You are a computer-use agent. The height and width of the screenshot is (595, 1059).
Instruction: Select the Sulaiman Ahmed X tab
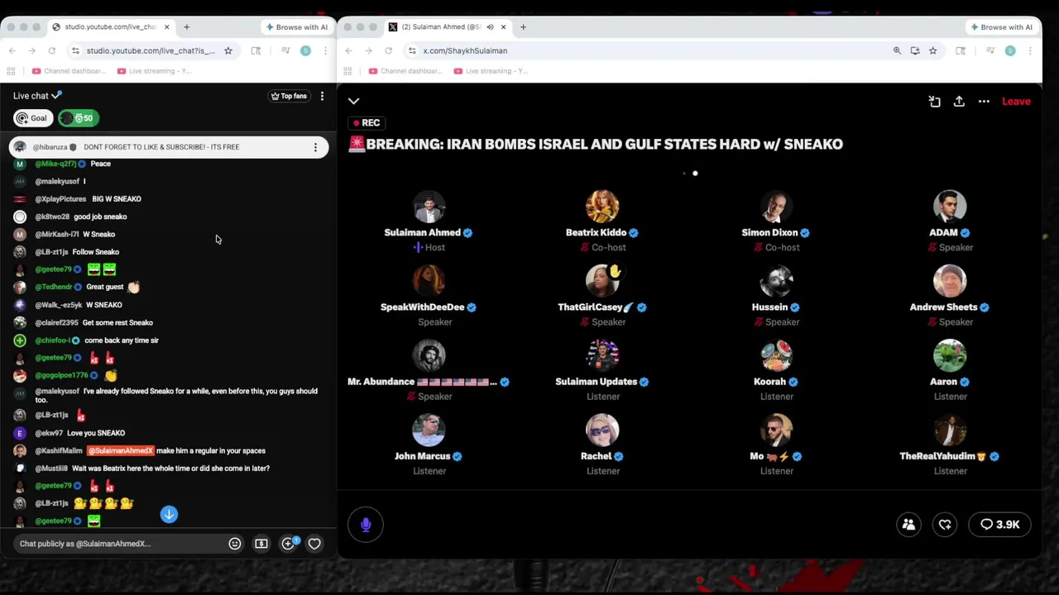click(x=448, y=27)
